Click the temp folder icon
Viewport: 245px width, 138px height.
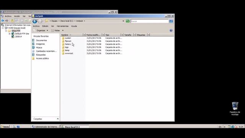click(63, 50)
